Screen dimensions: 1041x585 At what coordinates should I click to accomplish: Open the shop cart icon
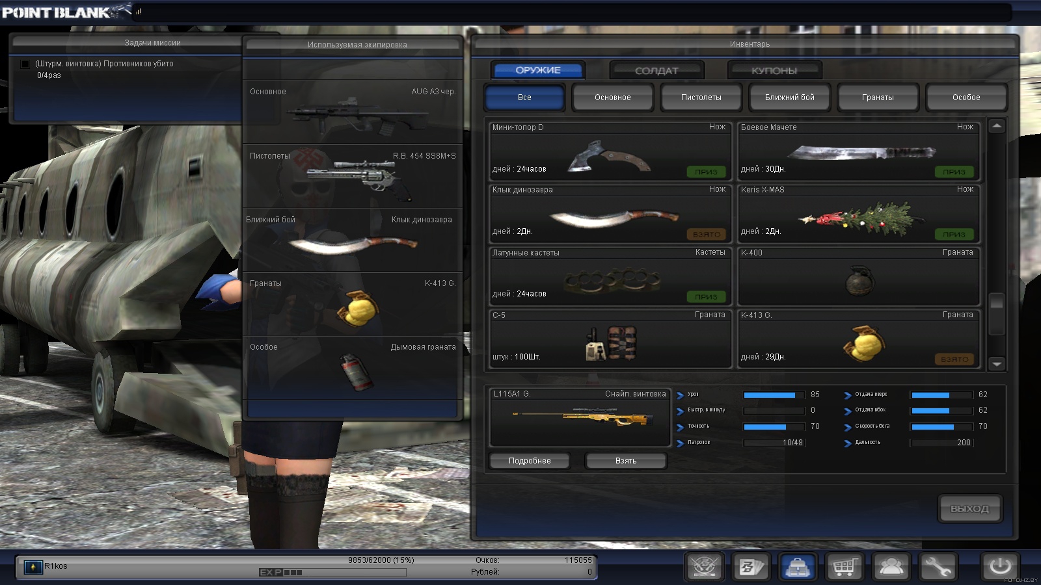(845, 567)
